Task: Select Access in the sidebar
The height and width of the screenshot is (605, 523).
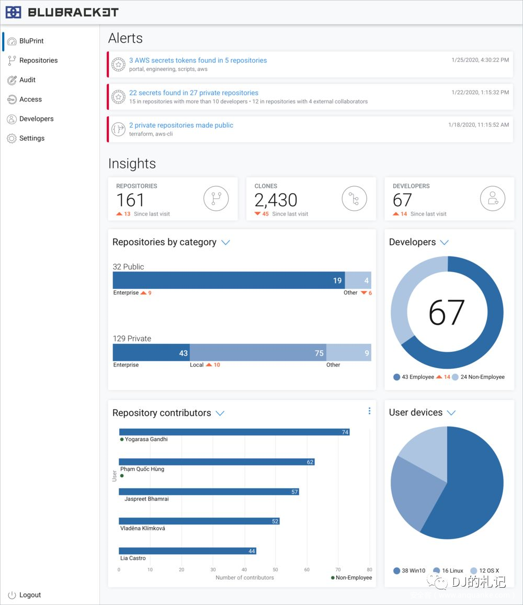Action: point(30,99)
